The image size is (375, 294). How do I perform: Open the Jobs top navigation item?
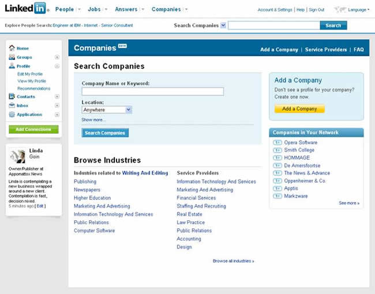[94, 9]
